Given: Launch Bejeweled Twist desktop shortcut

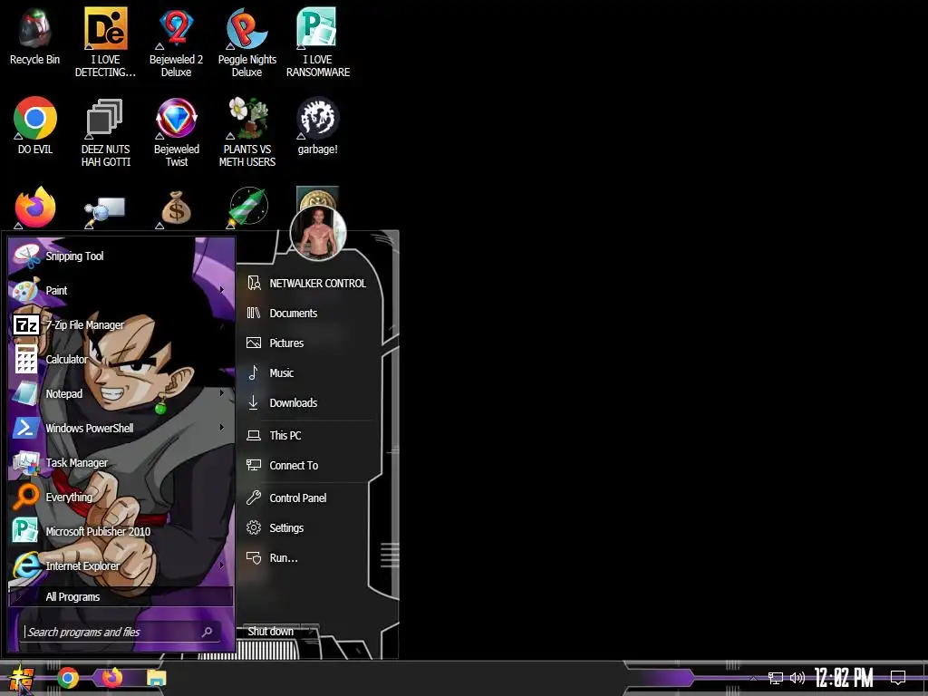Looking at the screenshot, I should [177, 132].
